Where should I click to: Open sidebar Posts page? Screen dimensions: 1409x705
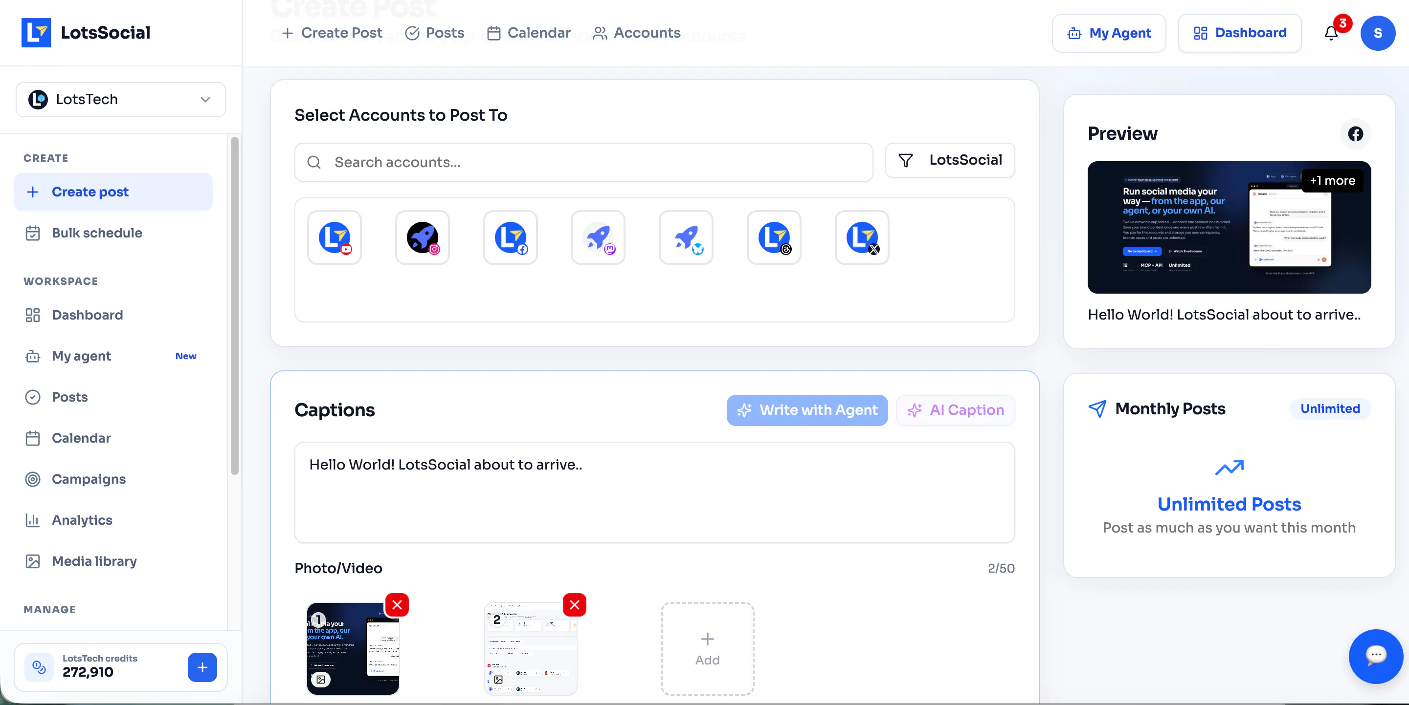pos(113,397)
